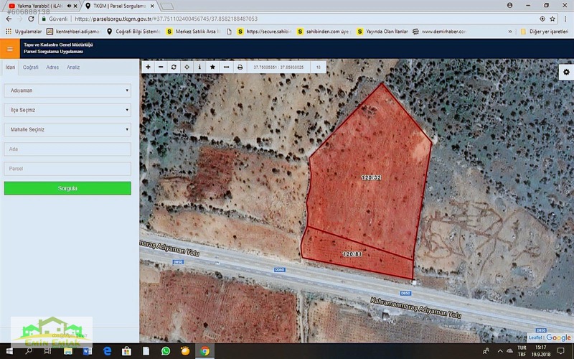The image size is (574, 359).
Task: Open File Explorer from taskbar
Action: tap(67, 351)
